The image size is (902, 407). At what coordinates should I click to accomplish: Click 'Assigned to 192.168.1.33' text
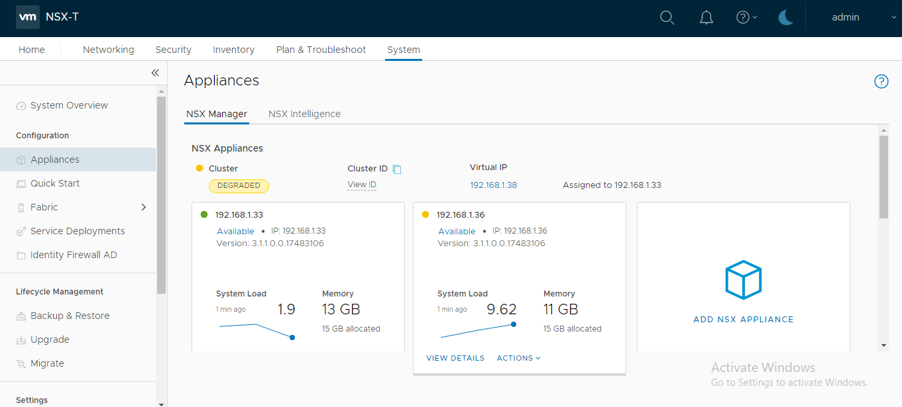[612, 185]
